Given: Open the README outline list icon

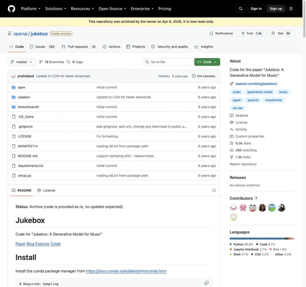Looking at the screenshot, I should click(x=214, y=190).
